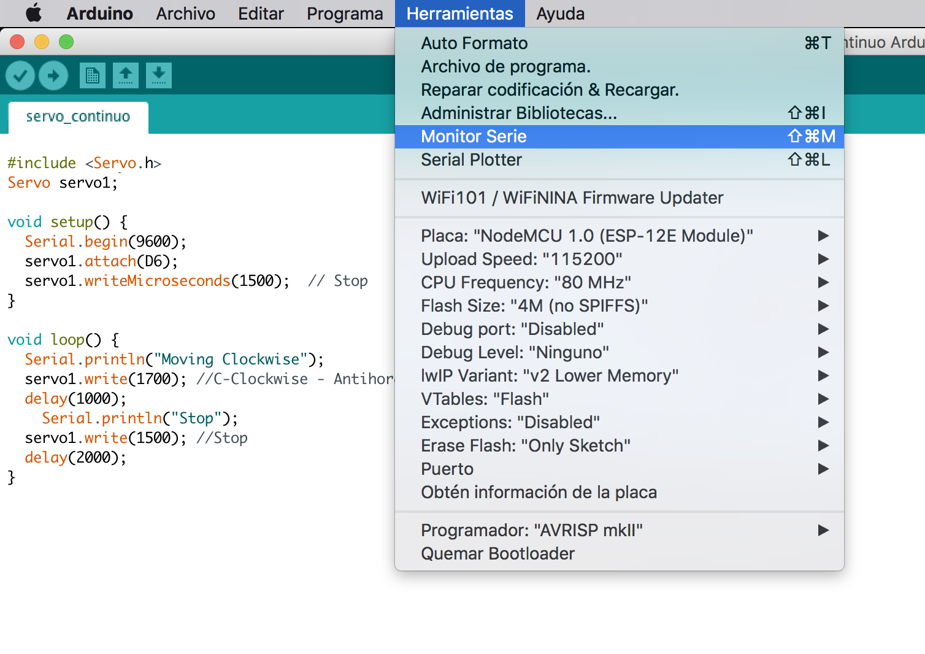Image resolution: width=925 pixels, height=654 pixels.
Task: Close the Arduino window with red button
Action: tap(17, 42)
